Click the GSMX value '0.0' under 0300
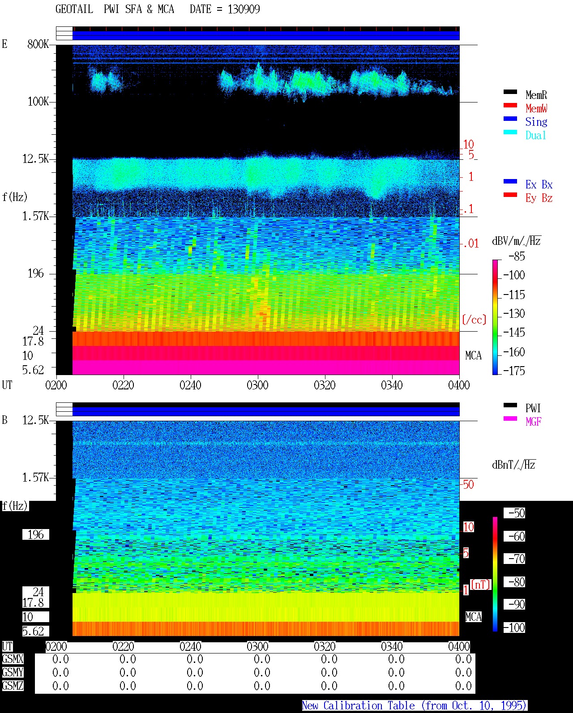Screen dimensions: 573x713 (262, 659)
